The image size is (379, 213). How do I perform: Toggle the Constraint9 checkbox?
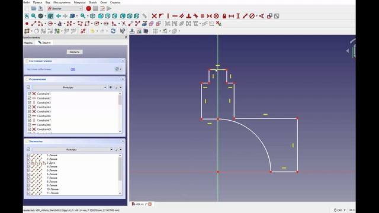29,129
